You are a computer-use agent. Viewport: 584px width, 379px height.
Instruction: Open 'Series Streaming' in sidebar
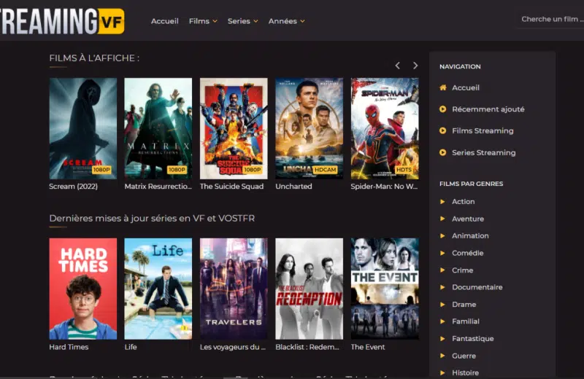pos(484,152)
